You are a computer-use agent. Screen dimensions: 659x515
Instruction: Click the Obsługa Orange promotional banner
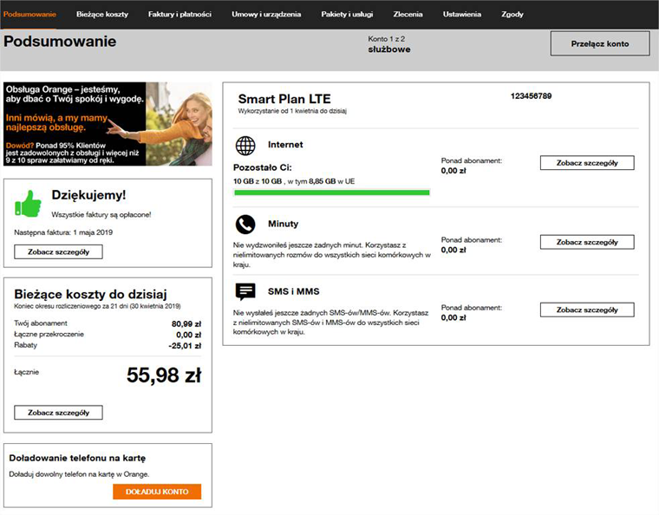tap(108, 123)
